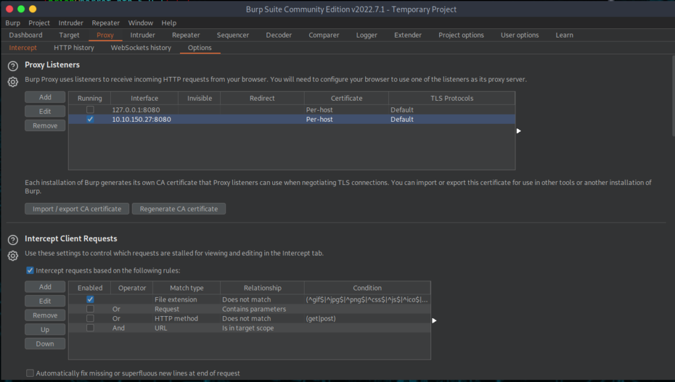675x382 pixels.
Task: Click the Interface column header
Action: [144, 98]
